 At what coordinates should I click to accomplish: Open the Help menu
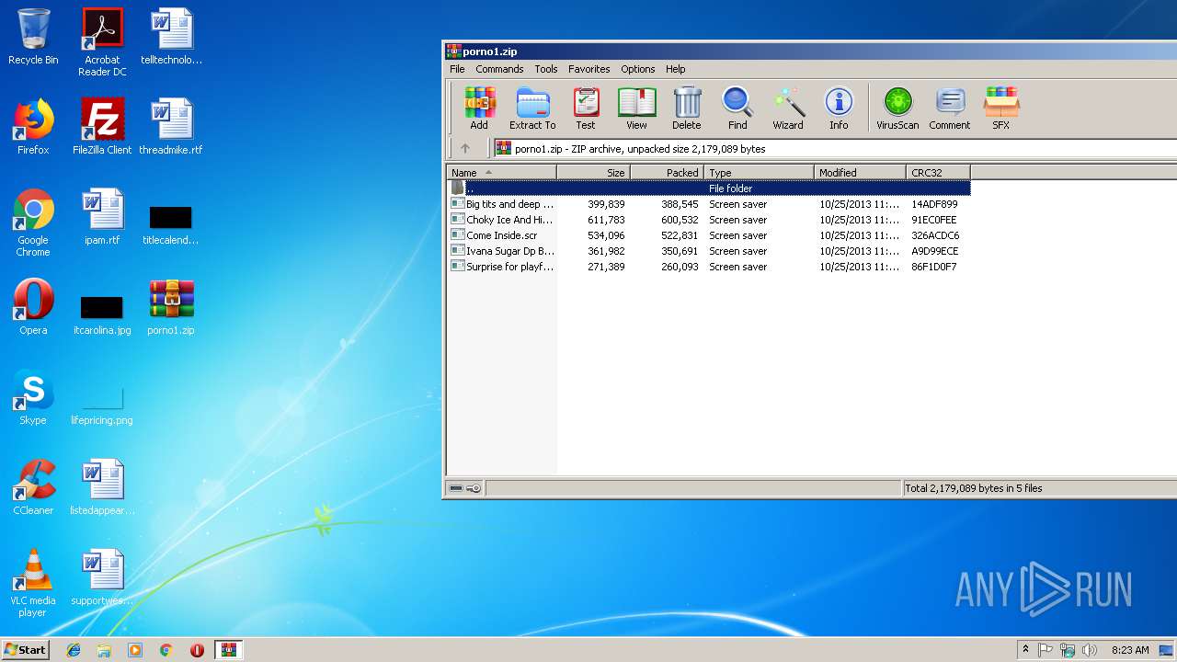676,69
